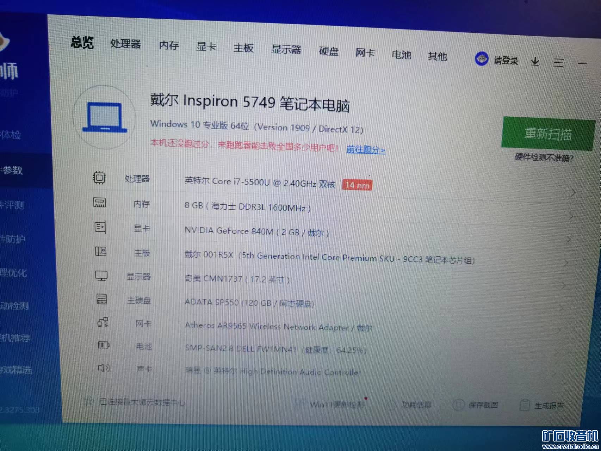Click the red 14 nm badge
601x451 pixels.
pyautogui.click(x=357, y=185)
